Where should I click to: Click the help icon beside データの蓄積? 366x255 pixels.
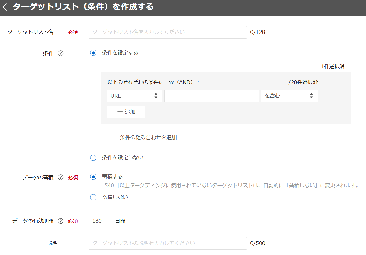click(61, 177)
